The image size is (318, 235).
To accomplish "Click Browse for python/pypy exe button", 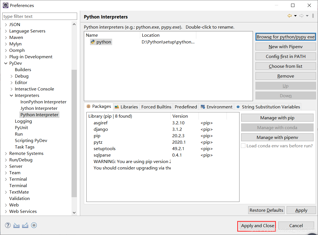I will (285, 37).
